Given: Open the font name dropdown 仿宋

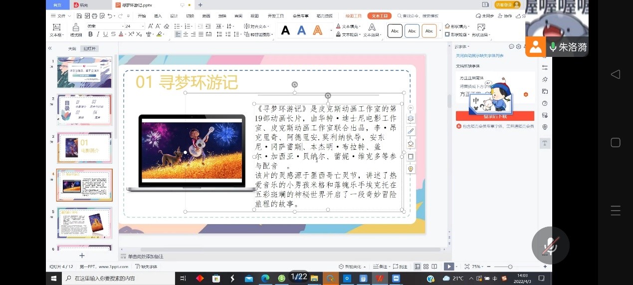Looking at the screenshot, I should pos(105,26).
